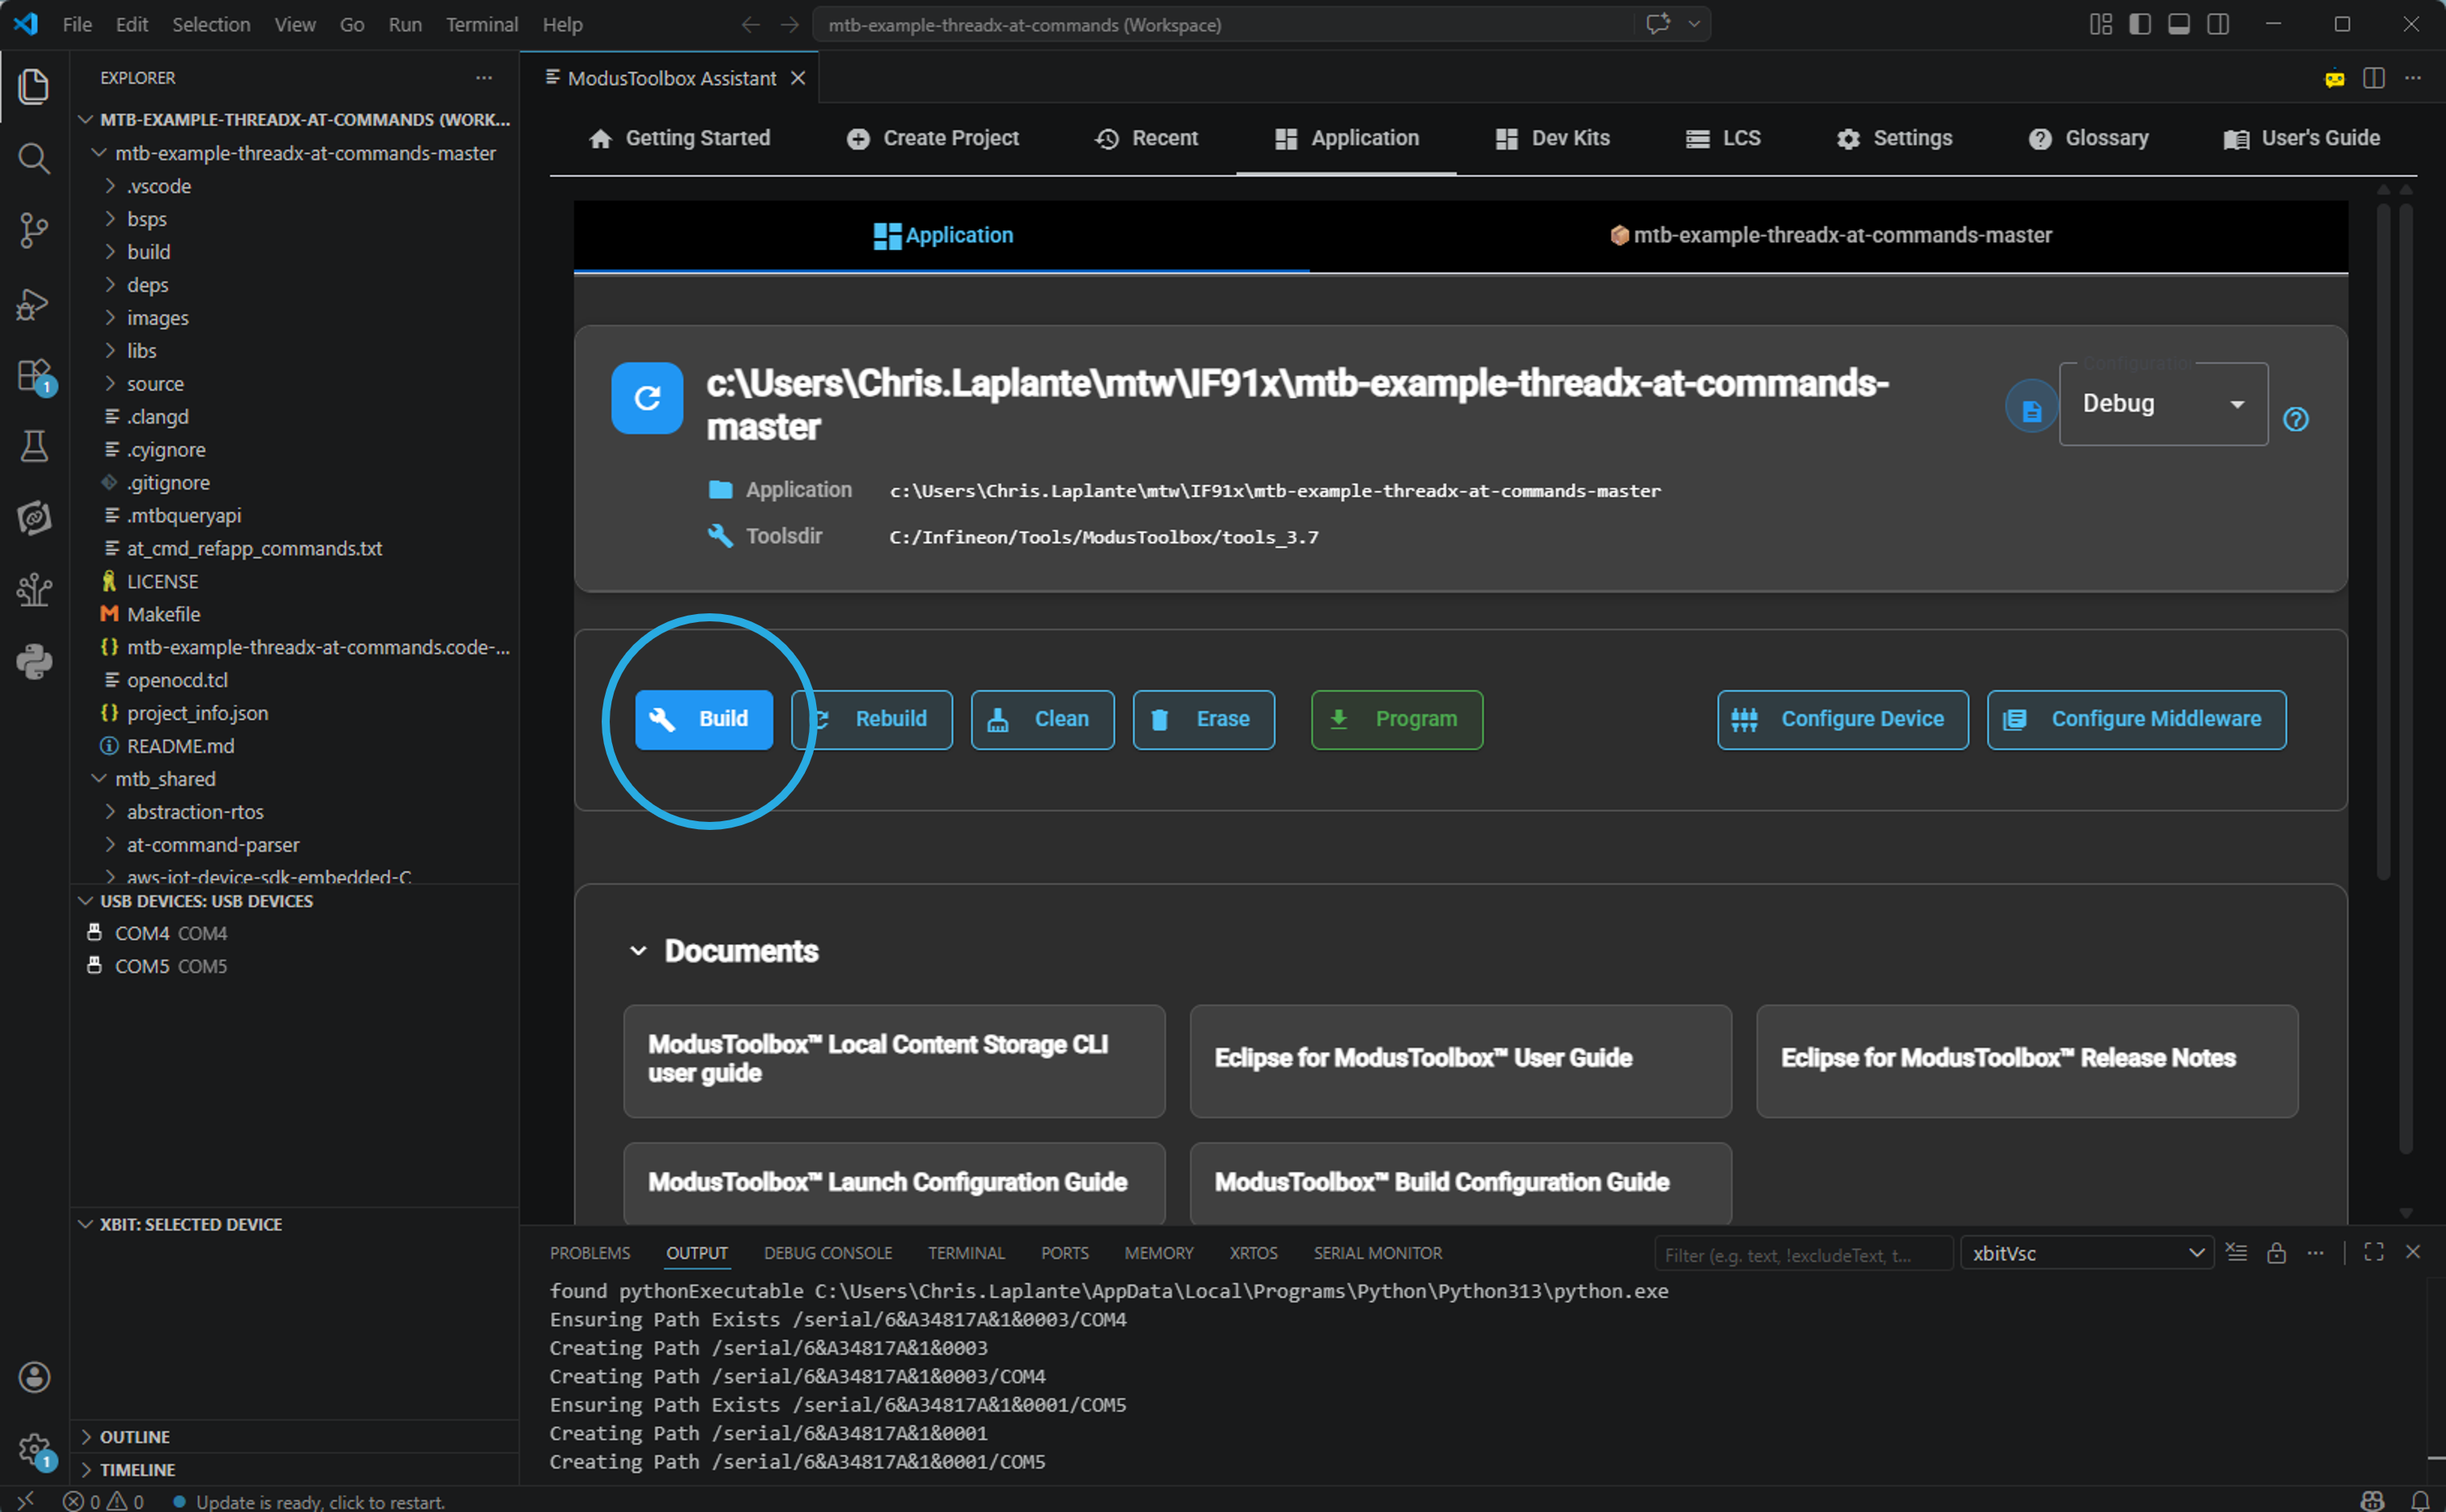2446x1512 pixels.
Task: Click the Erase button
Action: point(1203,719)
